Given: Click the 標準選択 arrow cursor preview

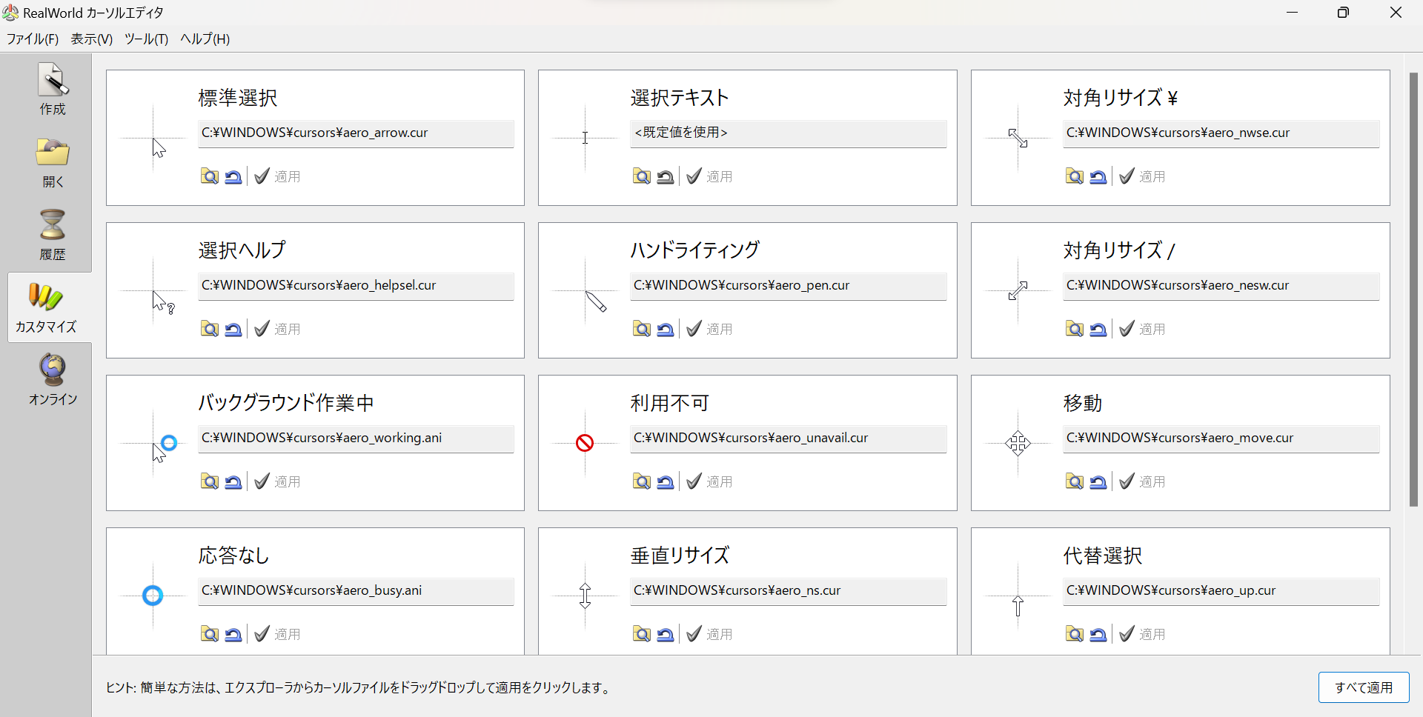Looking at the screenshot, I should [x=153, y=139].
